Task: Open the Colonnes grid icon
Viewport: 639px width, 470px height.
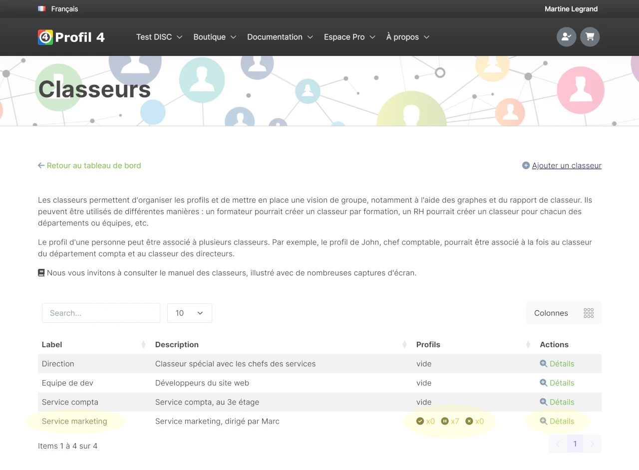Action: pos(589,313)
